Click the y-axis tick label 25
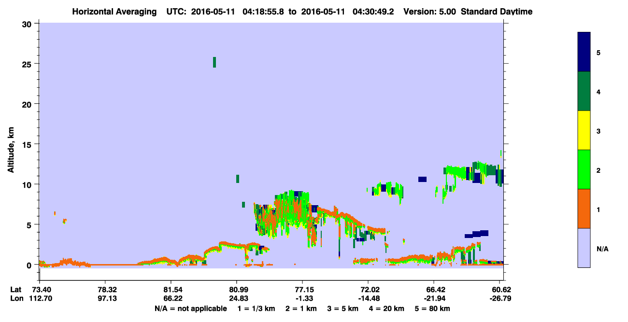 click(27, 64)
